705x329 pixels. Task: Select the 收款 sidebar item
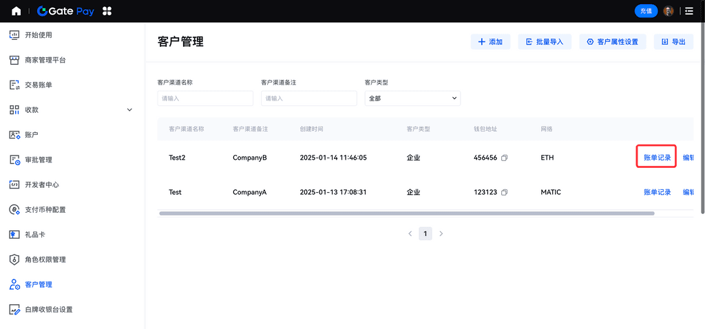(x=32, y=109)
